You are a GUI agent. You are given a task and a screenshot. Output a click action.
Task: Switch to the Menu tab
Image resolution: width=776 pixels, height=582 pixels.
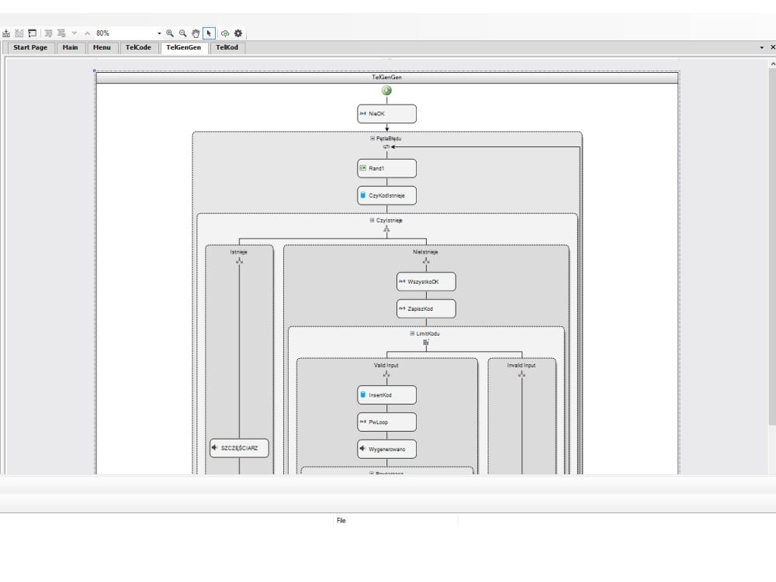(x=102, y=47)
